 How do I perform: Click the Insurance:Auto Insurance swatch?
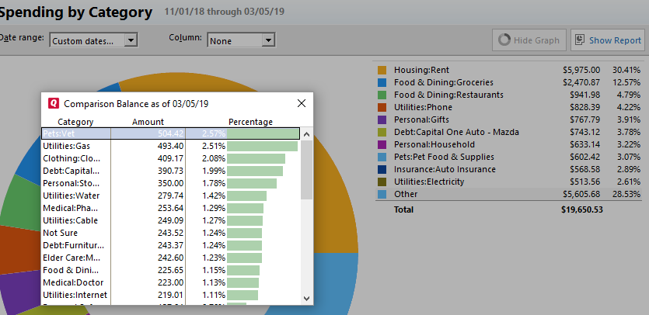382,169
